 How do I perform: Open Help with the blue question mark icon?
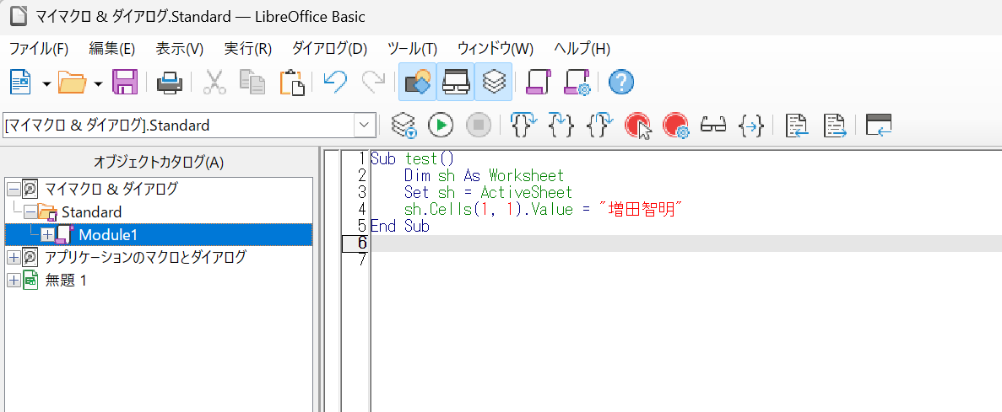coord(620,82)
